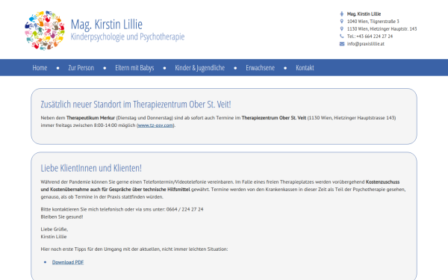Click the person icon beside Mag. Kirstin Lillie
The width and height of the screenshot is (448, 280).
pos(341,13)
